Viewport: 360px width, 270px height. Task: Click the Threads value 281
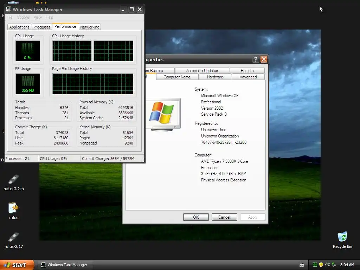(65, 113)
